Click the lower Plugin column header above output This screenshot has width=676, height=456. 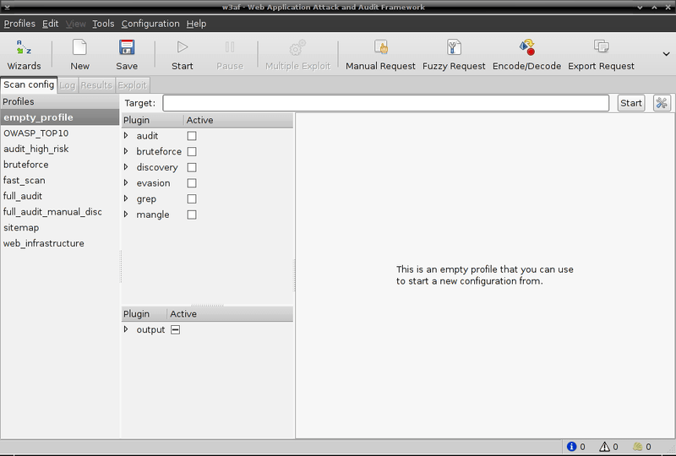(x=144, y=314)
